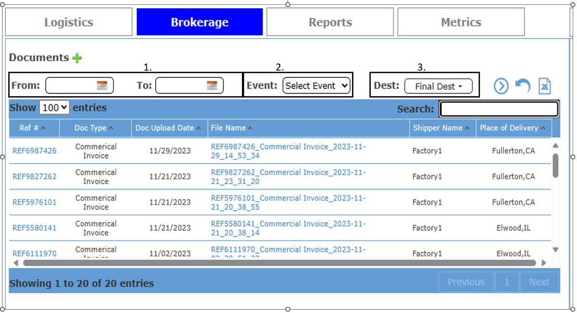Focus the To date field
The image size is (577, 313).
click(189, 86)
